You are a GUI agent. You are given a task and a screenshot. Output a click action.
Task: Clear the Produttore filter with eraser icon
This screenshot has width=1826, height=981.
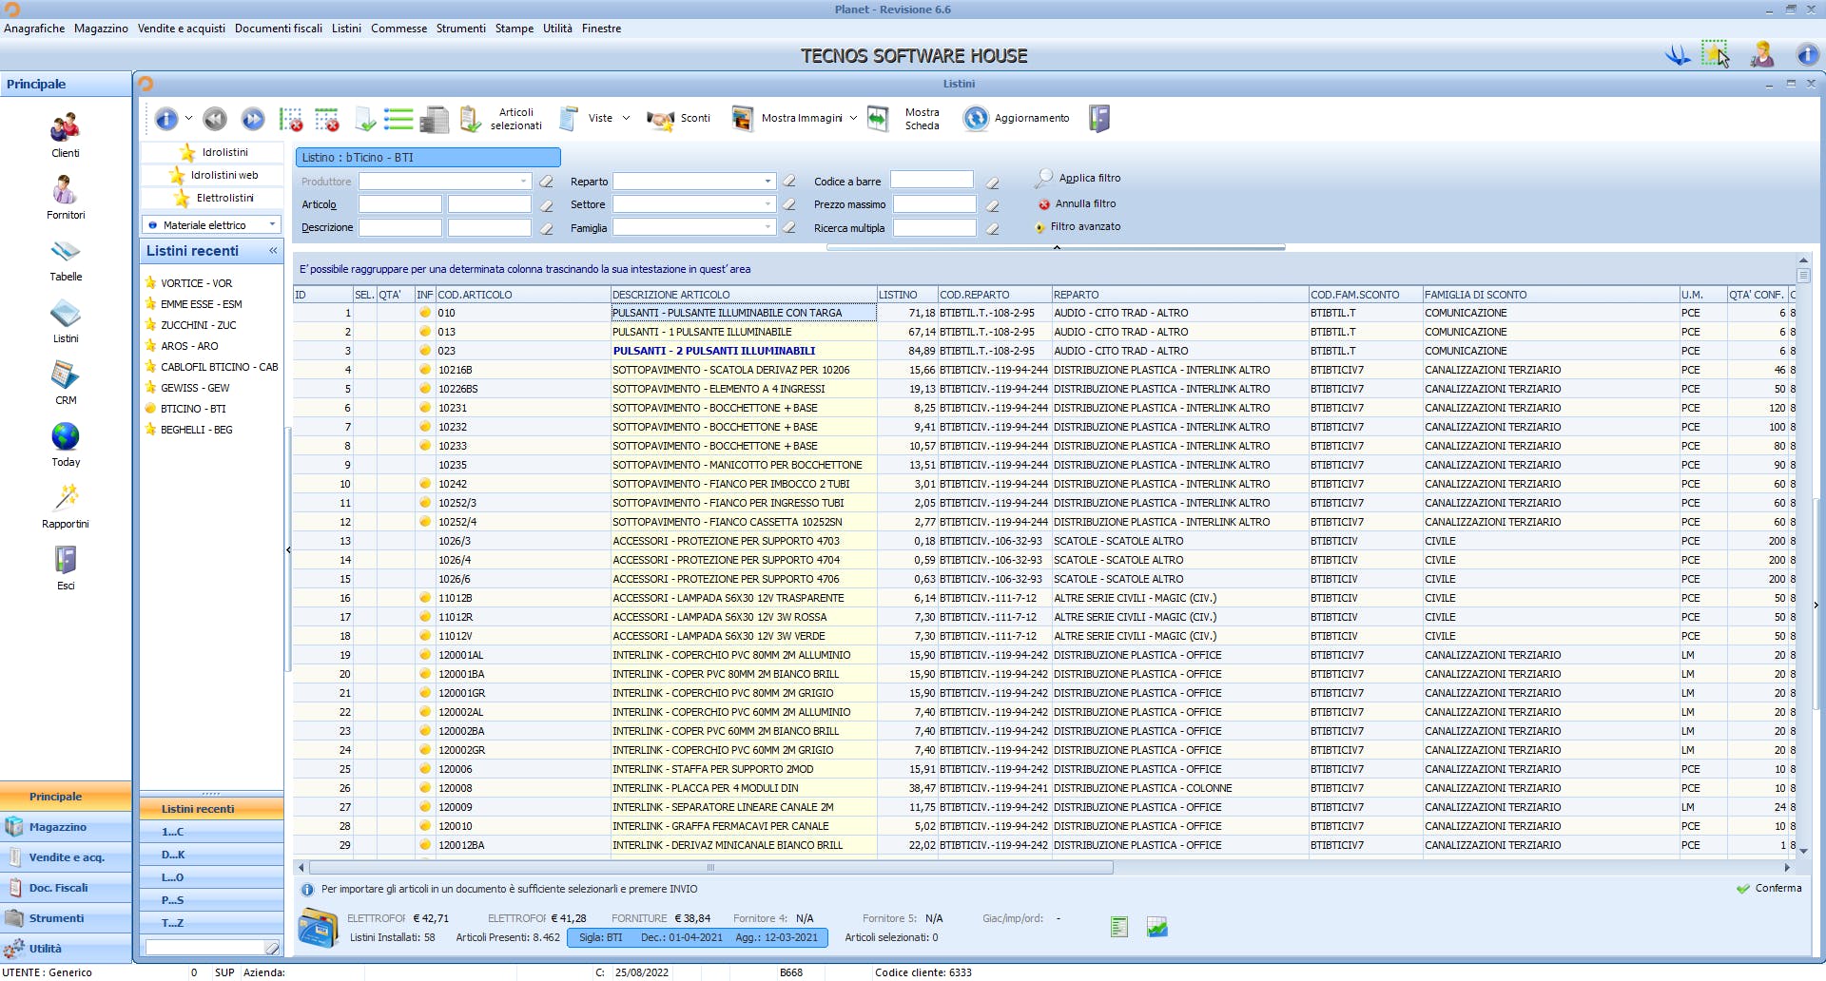[546, 182]
